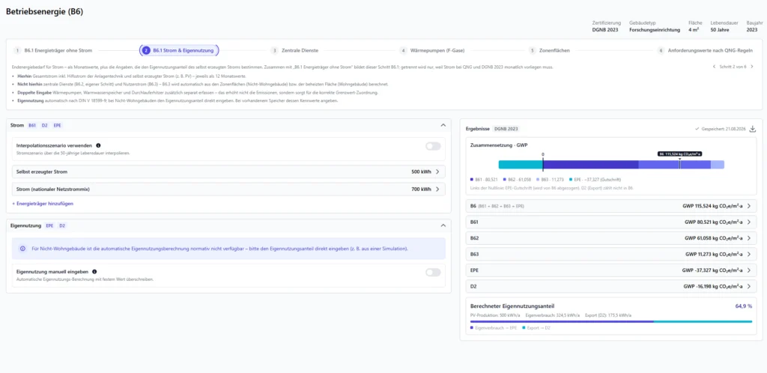Click DGNB 2023 badge beside Ergebnisse
Viewport: 767px width, 373px height.
pyautogui.click(x=506, y=129)
